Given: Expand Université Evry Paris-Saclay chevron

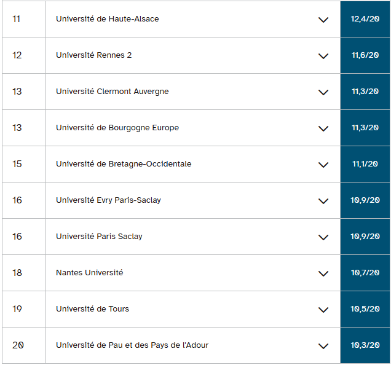Looking at the screenshot, I should click(323, 201).
